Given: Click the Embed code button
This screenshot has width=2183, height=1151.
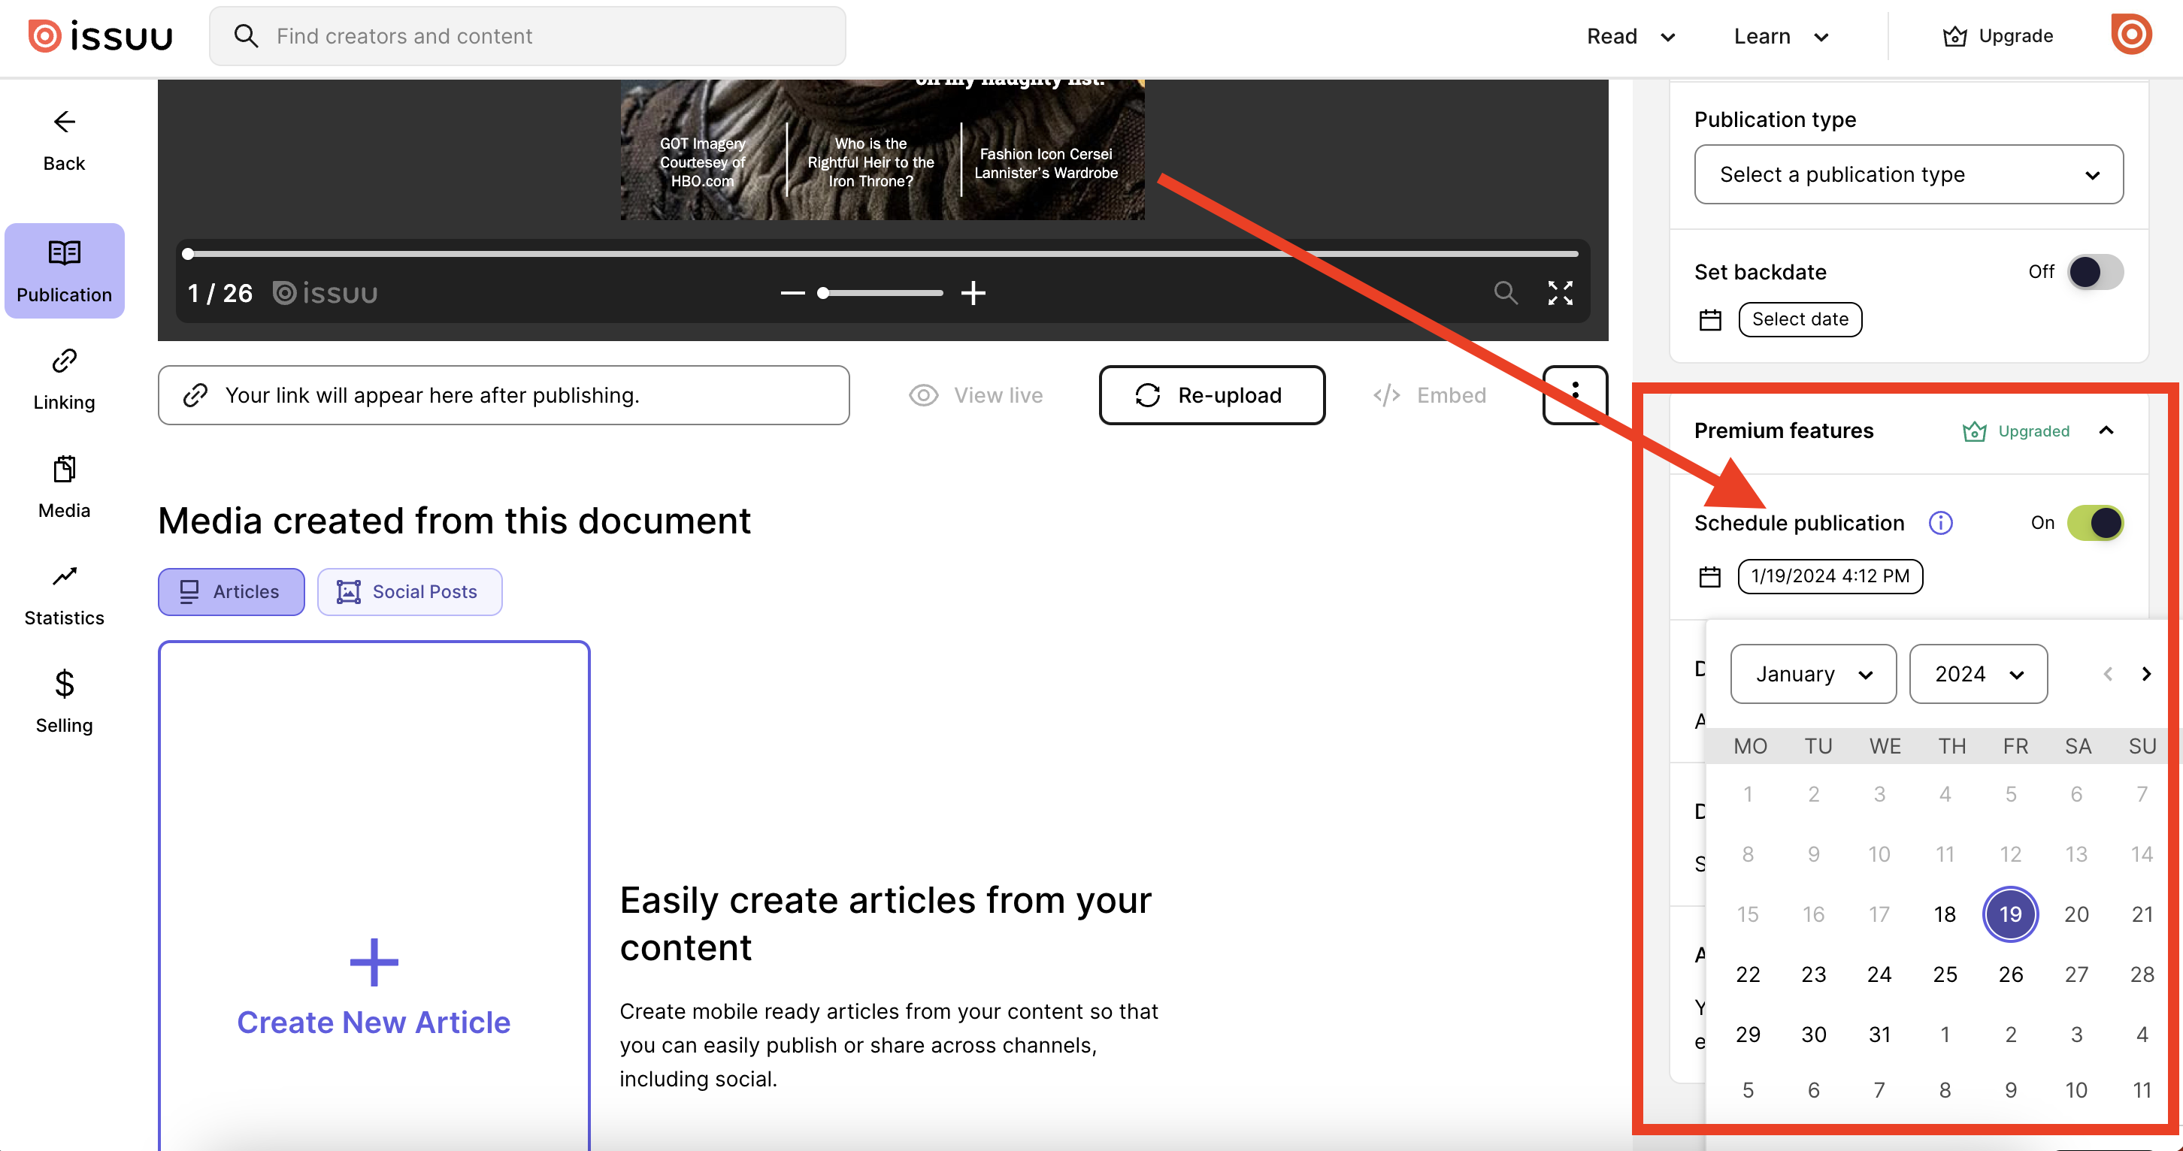Looking at the screenshot, I should tap(1430, 395).
